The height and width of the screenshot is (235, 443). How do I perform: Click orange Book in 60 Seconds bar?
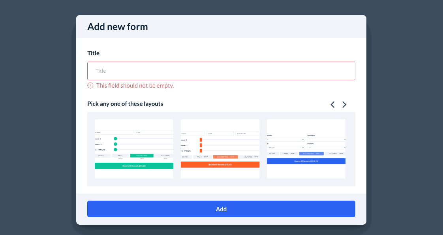(x=220, y=164)
